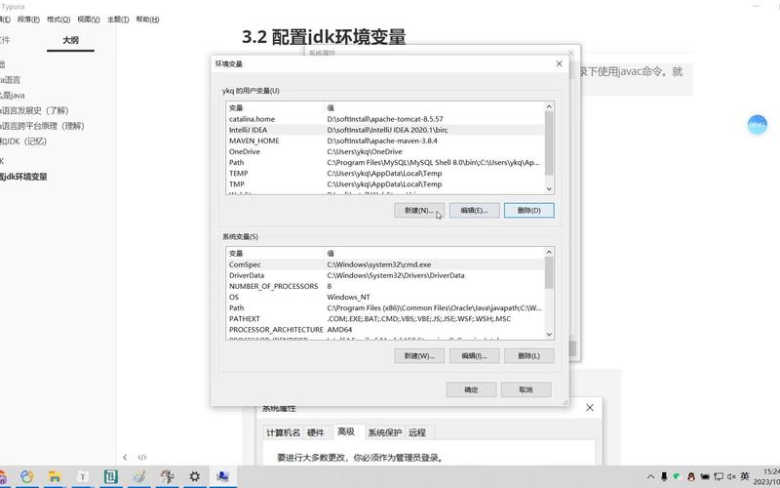
Task: Select 计算机名 tab in the System Properties picture
Action: (x=283, y=432)
